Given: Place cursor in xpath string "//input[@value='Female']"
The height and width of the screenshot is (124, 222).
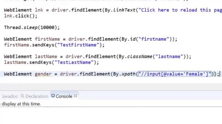Looking at the screenshot, I should [x=175, y=74].
